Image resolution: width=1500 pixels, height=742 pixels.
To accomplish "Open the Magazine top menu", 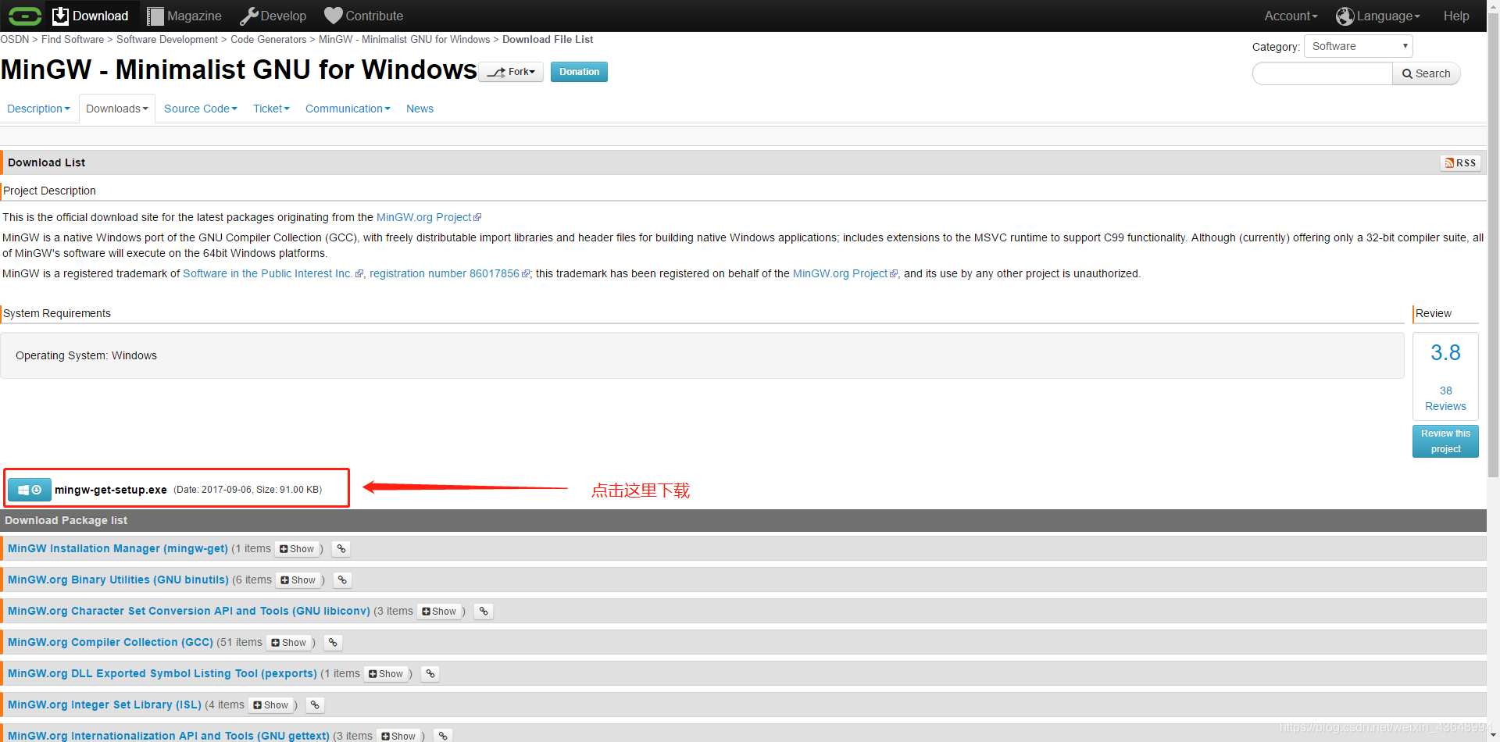I will [x=184, y=16].
